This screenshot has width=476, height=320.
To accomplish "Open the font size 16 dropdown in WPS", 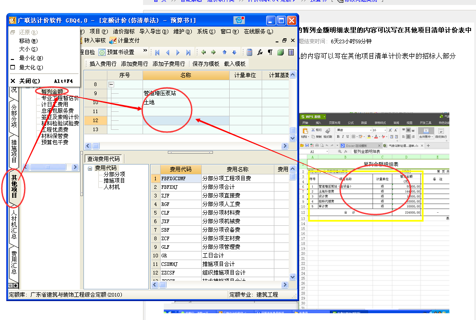I will click(385, 130).
